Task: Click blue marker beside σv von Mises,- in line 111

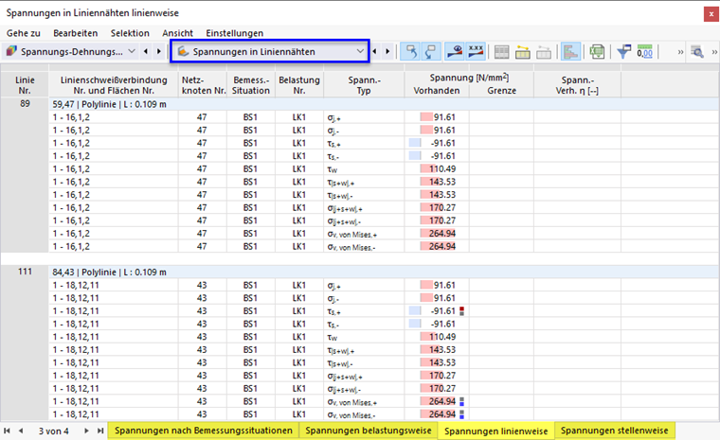Action: click(461, 414)
